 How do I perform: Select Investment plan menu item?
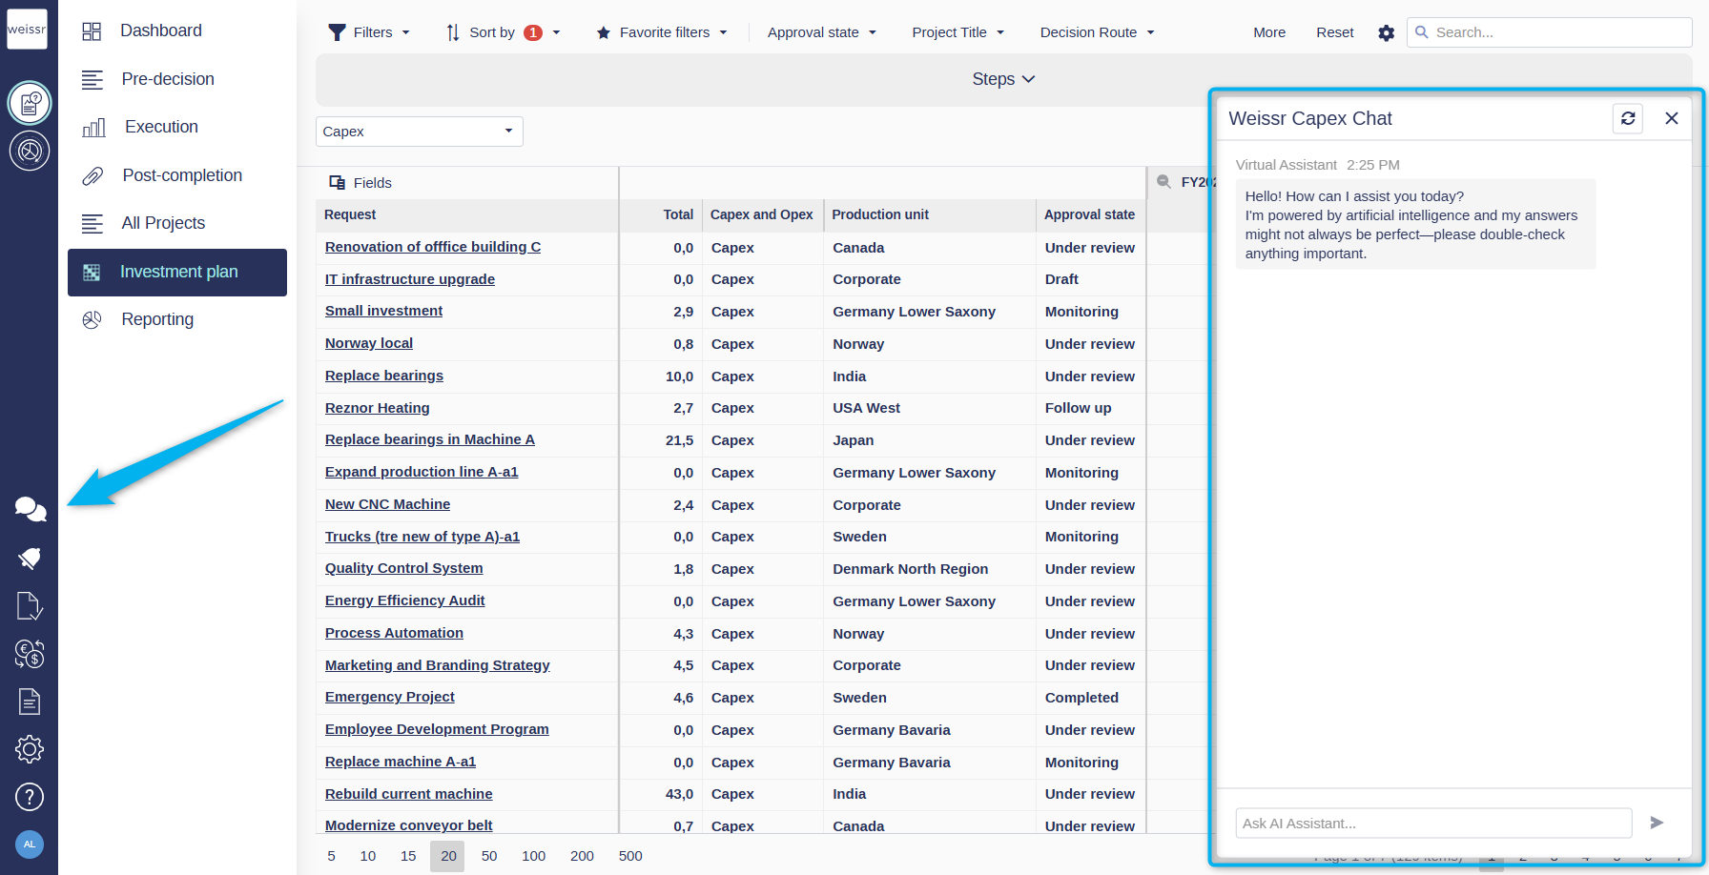click(177, 273)
